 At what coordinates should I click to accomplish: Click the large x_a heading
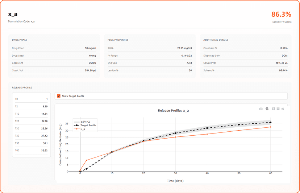click(x=13, y=14)
